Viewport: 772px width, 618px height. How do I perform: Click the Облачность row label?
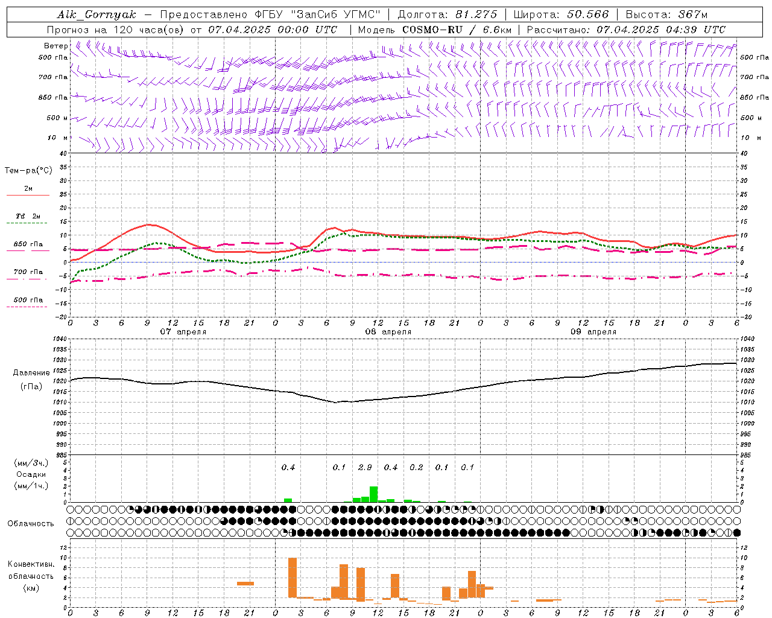coord(31,524)
